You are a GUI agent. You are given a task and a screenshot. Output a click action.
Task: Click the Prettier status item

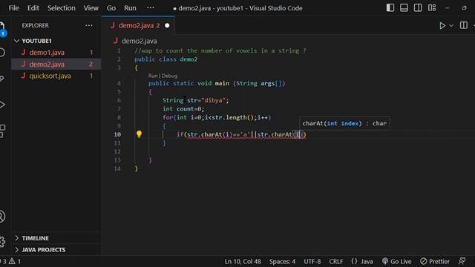tap(435, 261)
